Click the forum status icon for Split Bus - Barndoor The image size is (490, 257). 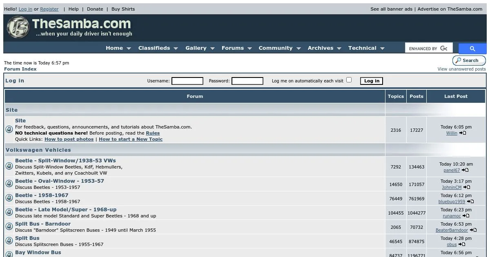pos(9,227)
